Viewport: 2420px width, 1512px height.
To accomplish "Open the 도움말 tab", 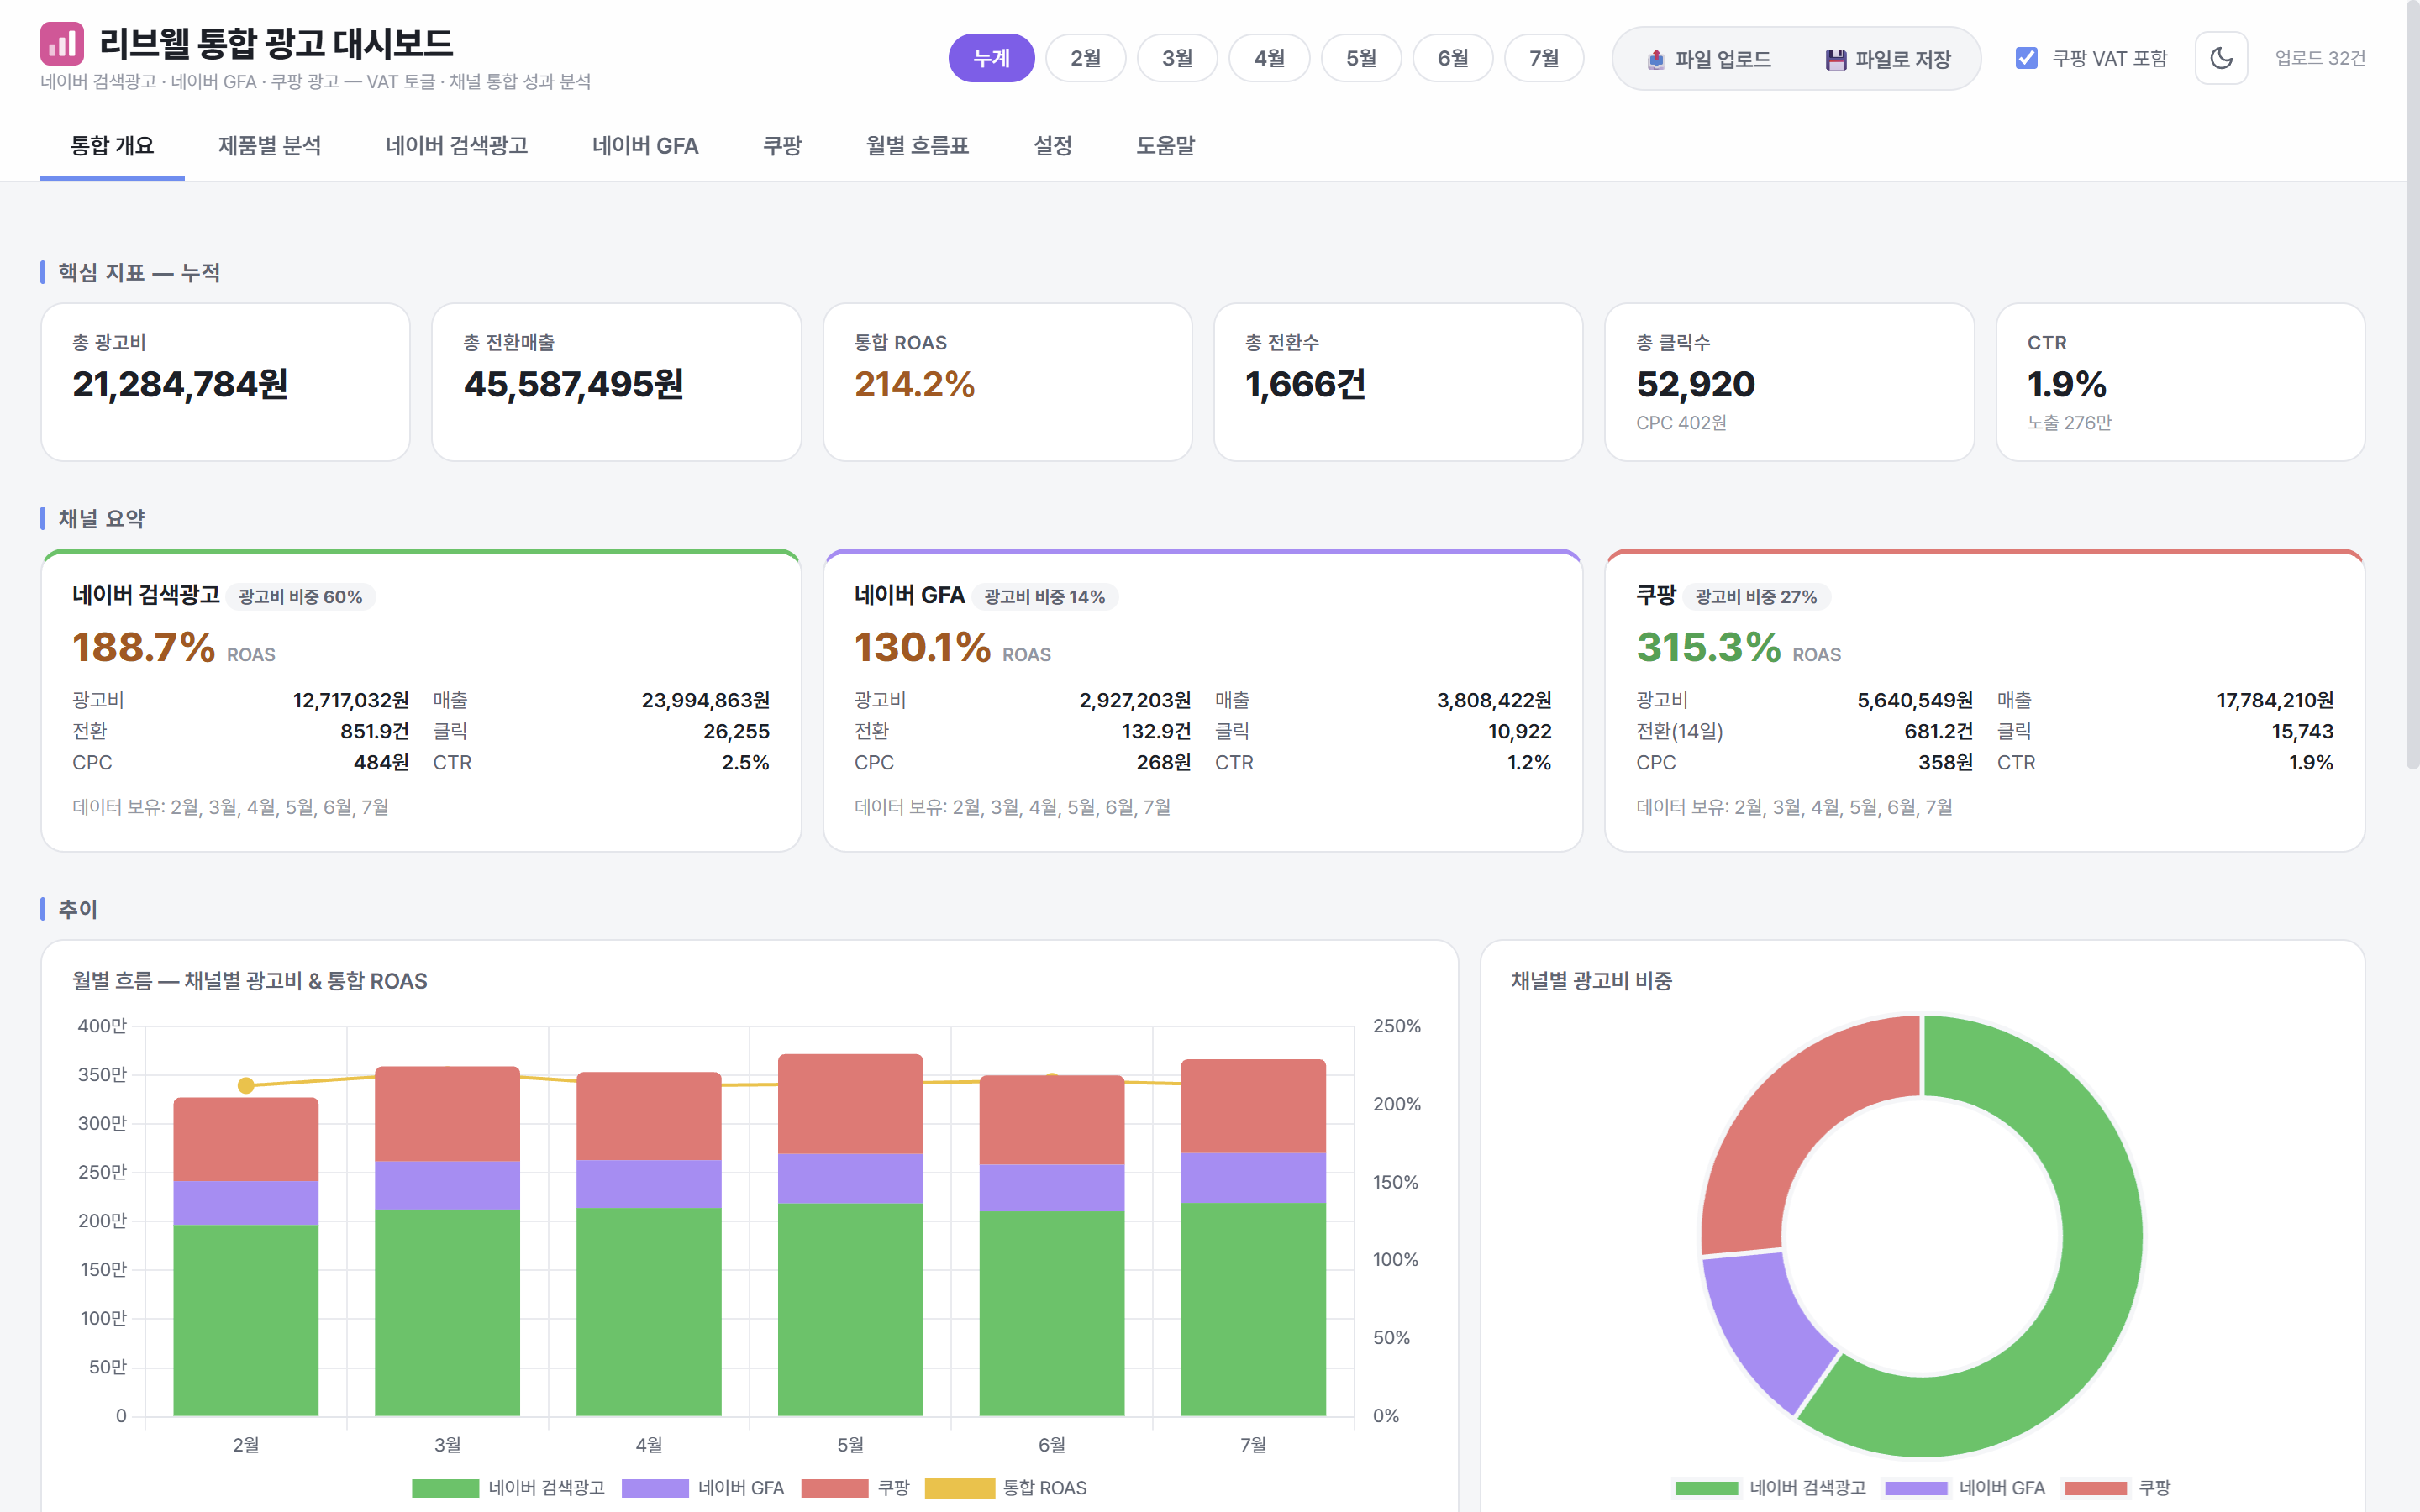I will pos(1165,146).
